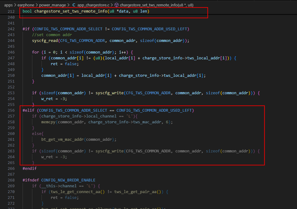Image resolution: width=297 pixels, height=209 pixels.
Task: Click 'w_ret = -3;' on line 254
Action: (54, 99)
